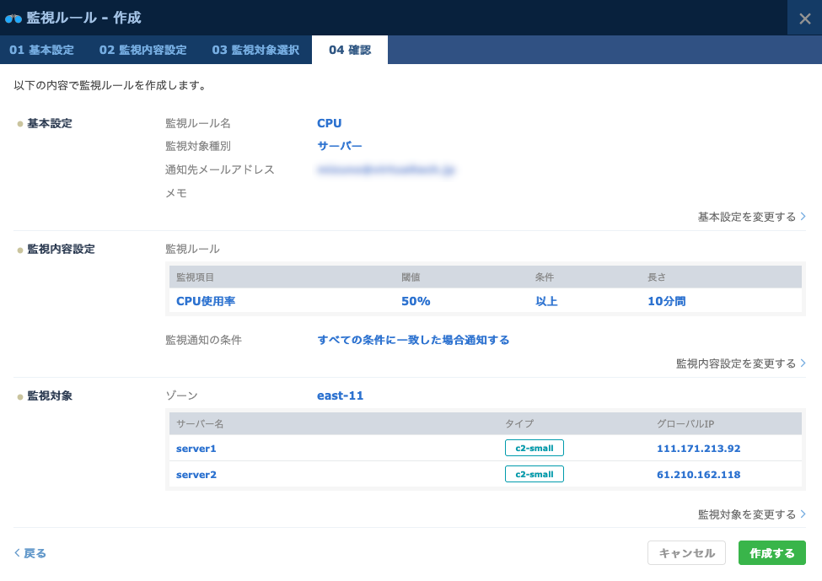822x581 pixels.
Task: Click the c2-small badge for server1
Action: tap(534, 448)
